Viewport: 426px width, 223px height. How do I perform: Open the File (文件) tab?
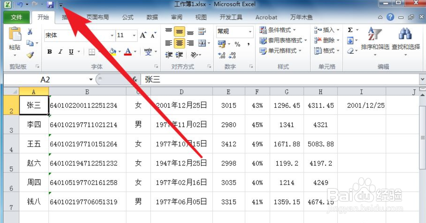(16, 17)
